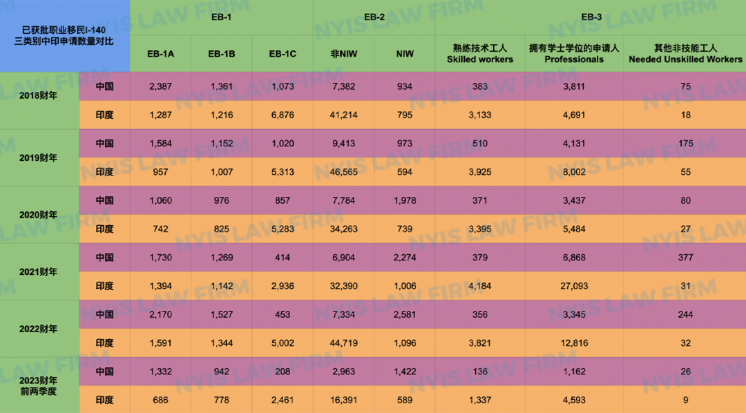Click the cell with value 857

pos(283,200)
